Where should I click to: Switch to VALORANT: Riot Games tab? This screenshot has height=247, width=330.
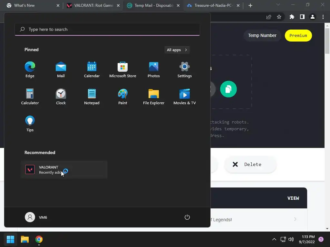(x=93, y=5)
